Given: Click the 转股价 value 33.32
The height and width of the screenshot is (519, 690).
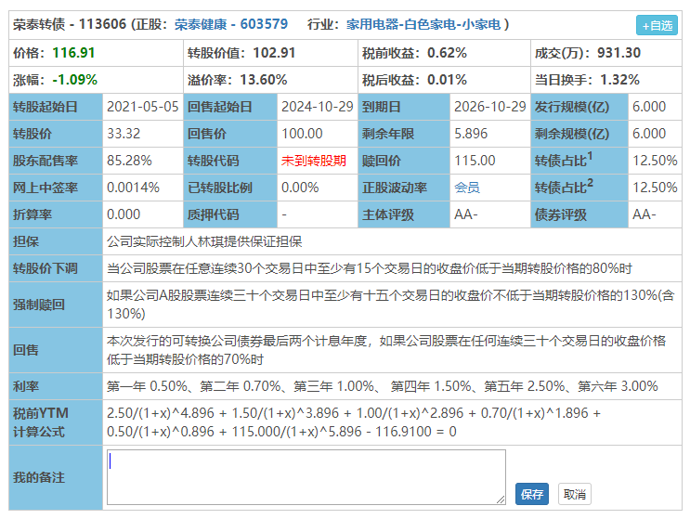Looking at the screenshot, I should point(124,134).
